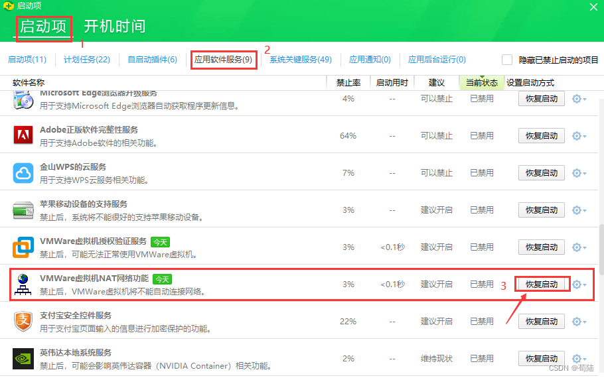Open gear settings for 英伟达本地系统服务
The image size is (604, 378).
click(579, 359)
